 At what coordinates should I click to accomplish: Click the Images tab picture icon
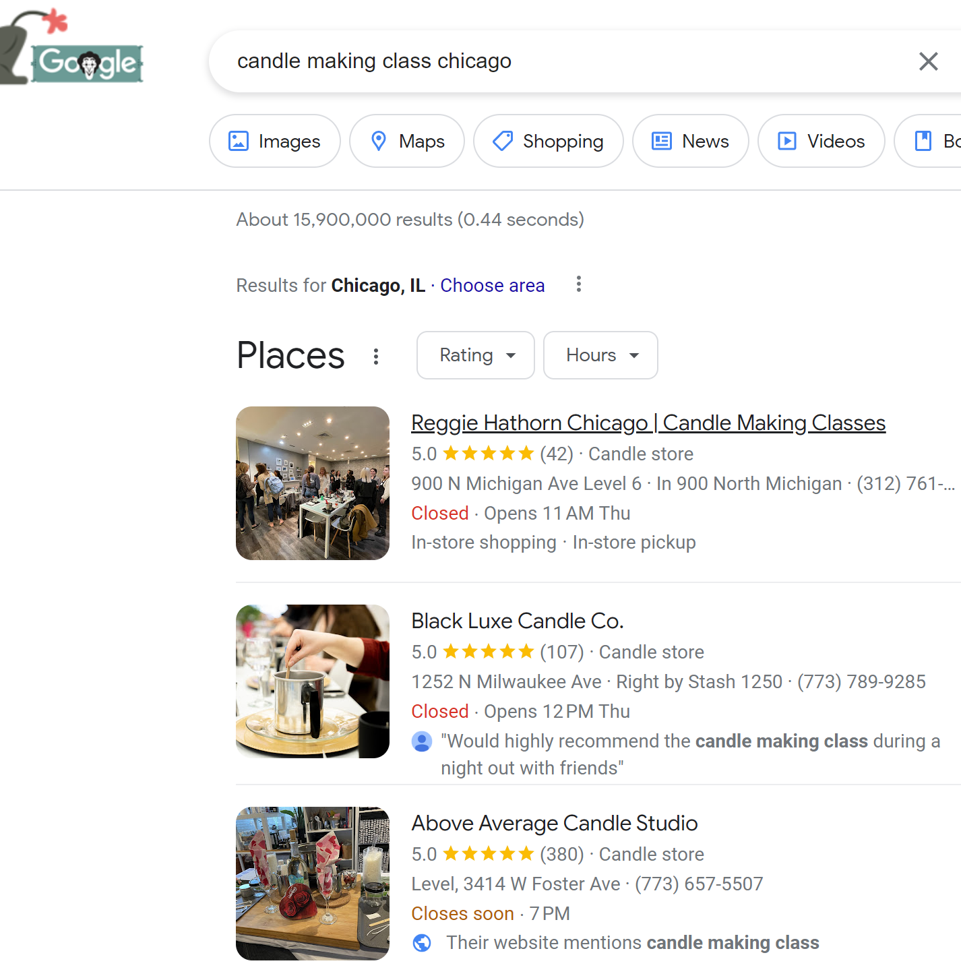[239, 141]
